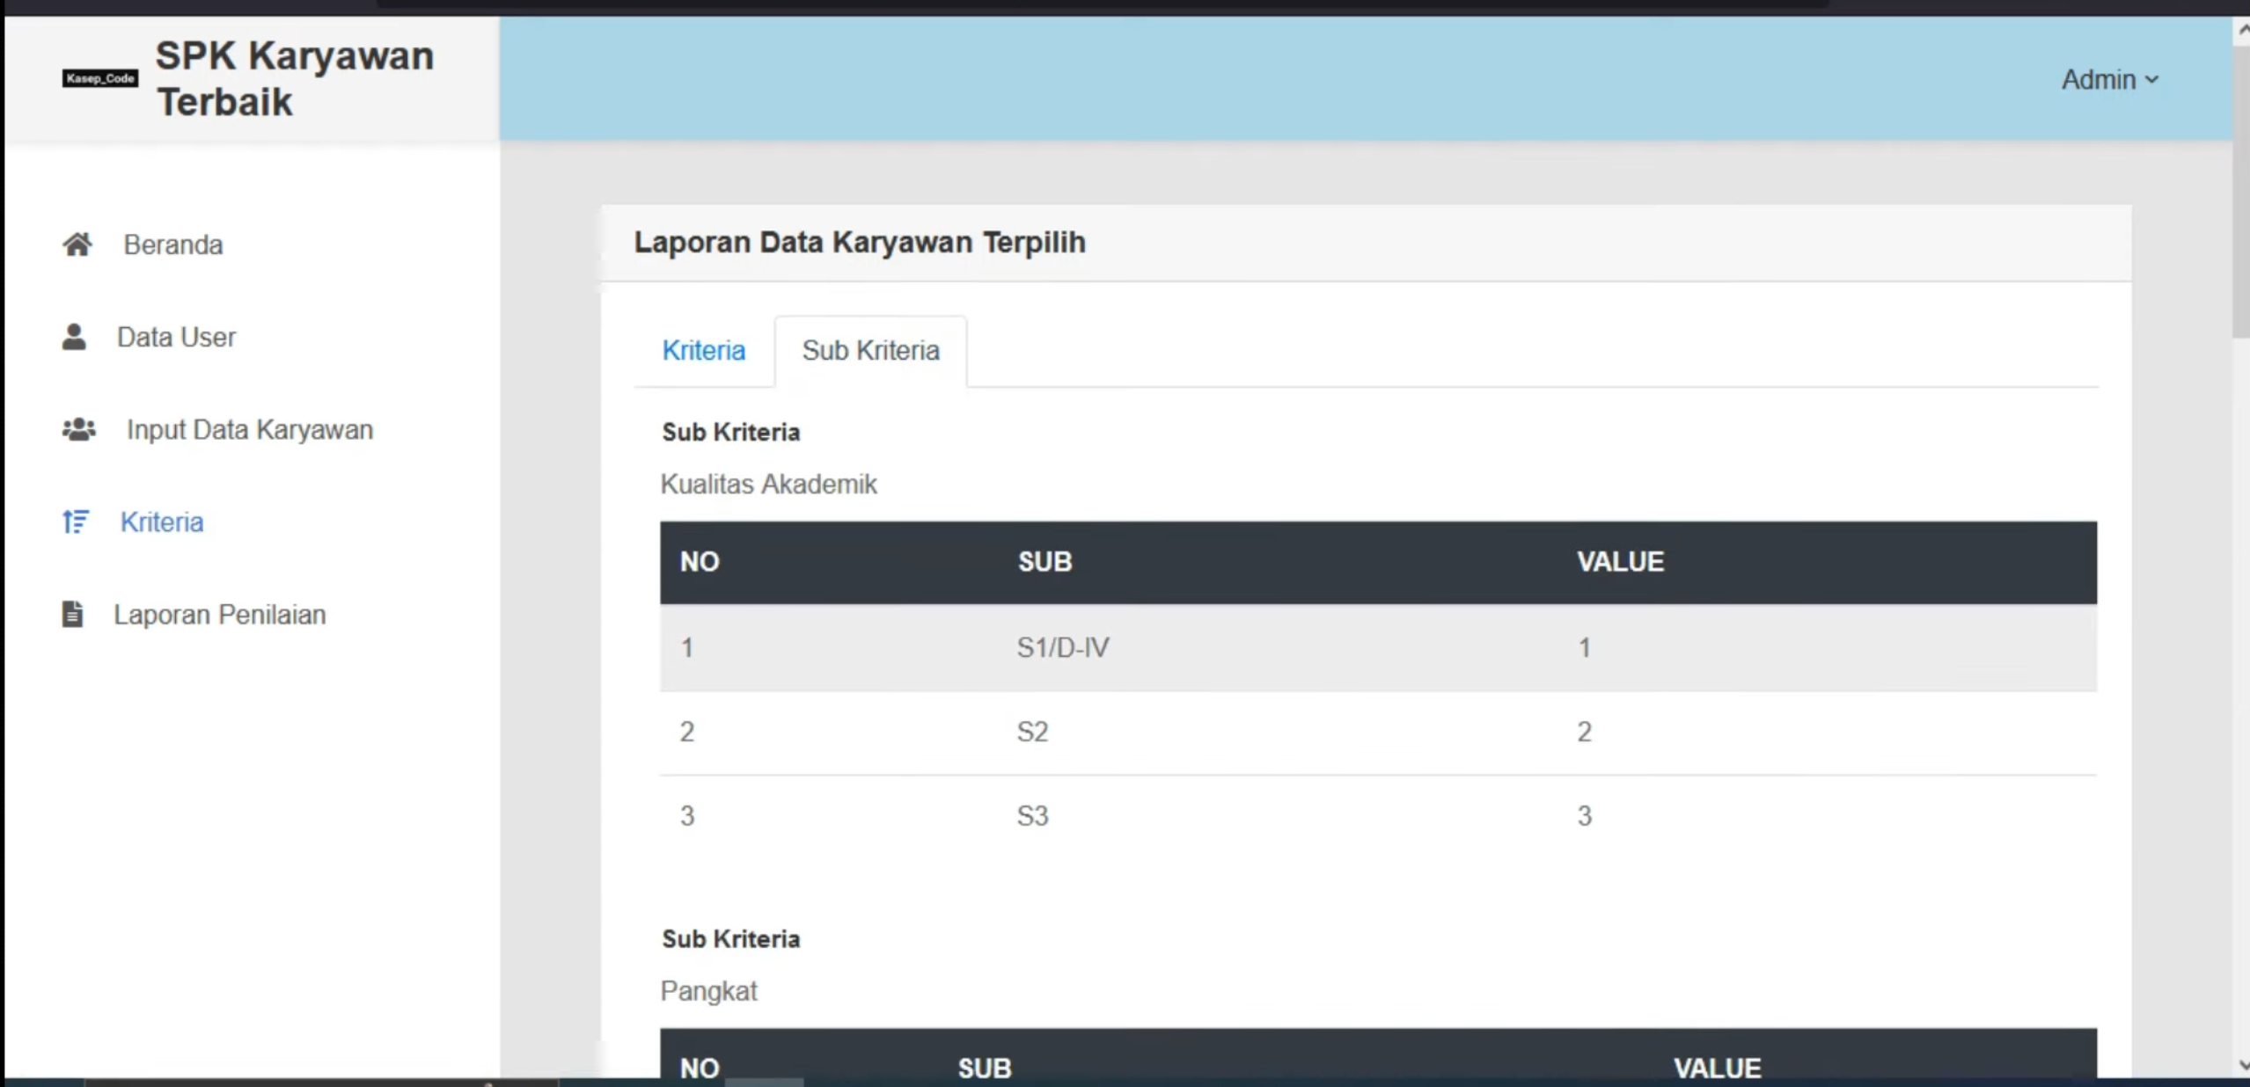Click the S2 sub cell
The width and height of the screenshot is (2250, 1087).
click(x=1032, y=732)
